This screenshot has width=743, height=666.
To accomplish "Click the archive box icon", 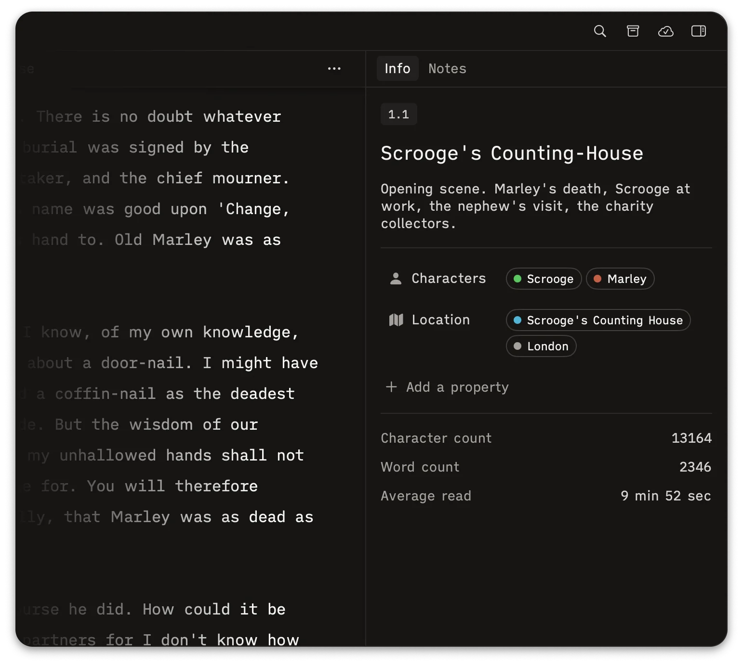I will pyautogui.click(x=633, y=31).
